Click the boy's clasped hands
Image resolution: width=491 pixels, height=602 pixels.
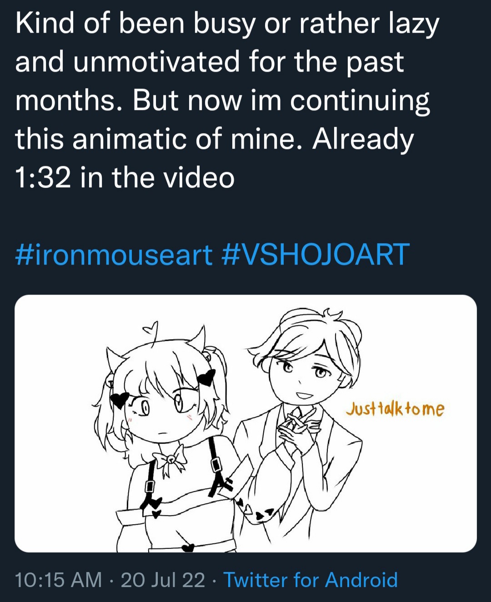(298, 427)
